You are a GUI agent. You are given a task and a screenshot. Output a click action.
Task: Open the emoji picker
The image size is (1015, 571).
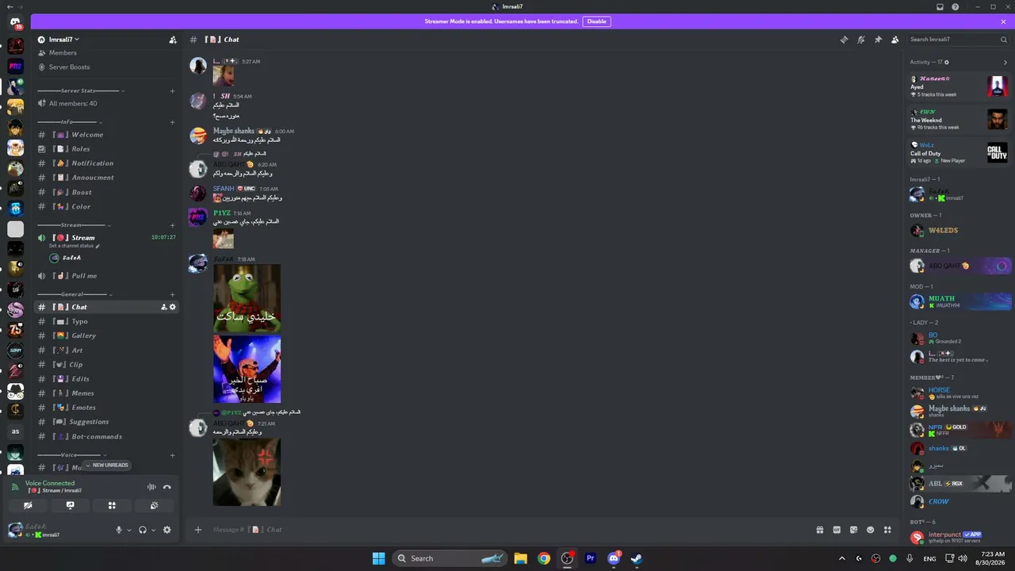tap(871, 530)
